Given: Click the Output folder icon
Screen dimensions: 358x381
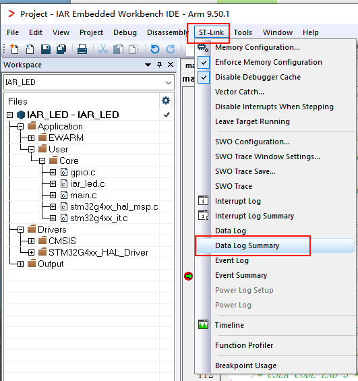Looking at the screenshot, I should pos(32,264).
